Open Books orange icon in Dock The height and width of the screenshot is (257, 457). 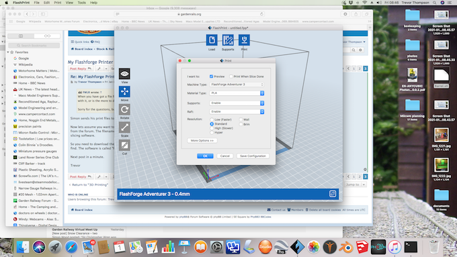point(200,247)
